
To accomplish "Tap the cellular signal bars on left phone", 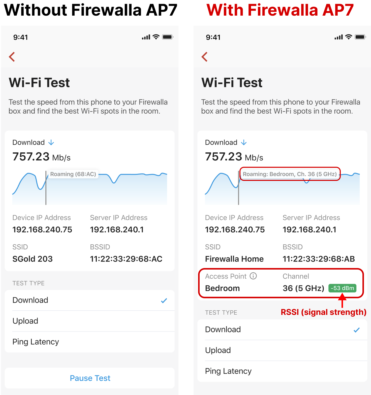I will click(x=146, y=37).
